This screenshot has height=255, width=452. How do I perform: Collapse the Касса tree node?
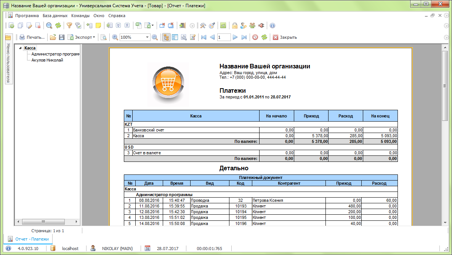point(20,48)
